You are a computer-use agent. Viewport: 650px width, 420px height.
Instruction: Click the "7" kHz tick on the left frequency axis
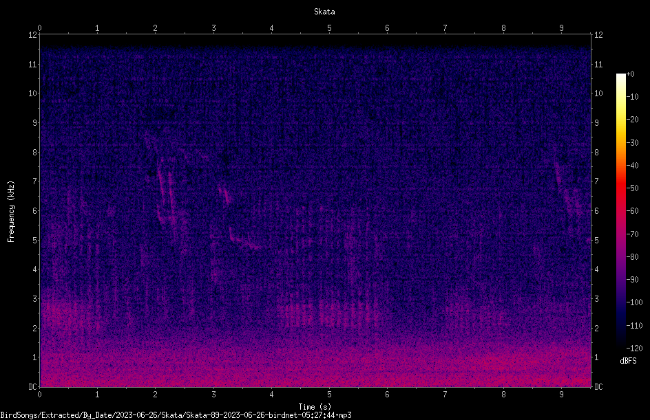tap(35, 181)
